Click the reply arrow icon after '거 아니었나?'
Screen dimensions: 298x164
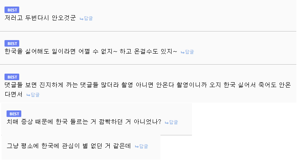pyautogui.click(x=167, y=122)
